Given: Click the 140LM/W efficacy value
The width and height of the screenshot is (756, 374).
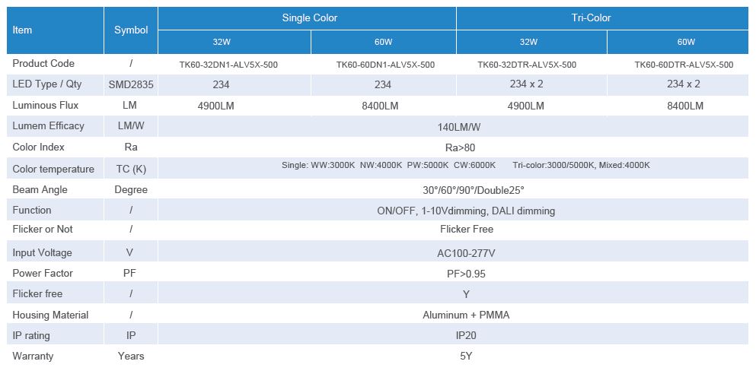Looking at the screenshot, I should coord(457,127).
